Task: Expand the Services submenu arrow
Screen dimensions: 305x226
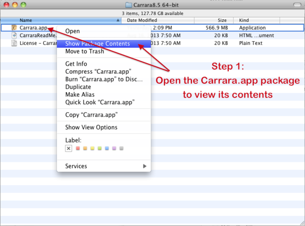Action: 144,166
